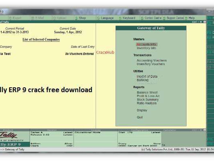The image size is (214, 161).
Task: Click 'No Vouchers Entered' text
Action: click(79, 54)
